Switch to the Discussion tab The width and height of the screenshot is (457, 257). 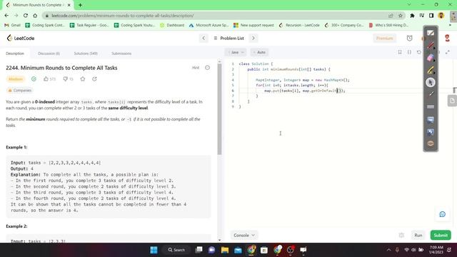coord(49,54)
